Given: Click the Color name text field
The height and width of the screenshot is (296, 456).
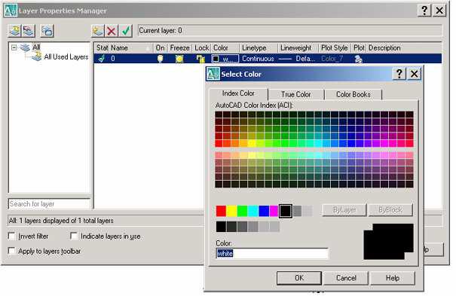Looking at the screenshot, I should point(272,254).
